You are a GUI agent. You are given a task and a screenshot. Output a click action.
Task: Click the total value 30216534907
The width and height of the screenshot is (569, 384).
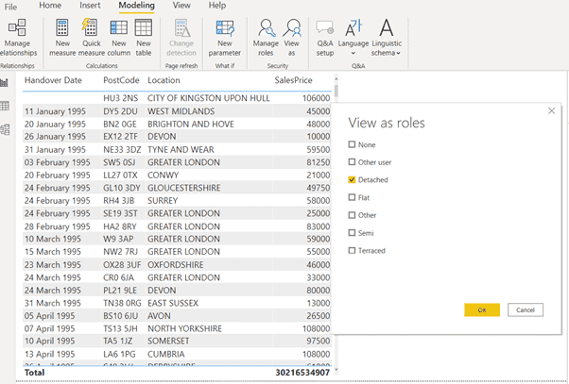click(x=302, y=373)
